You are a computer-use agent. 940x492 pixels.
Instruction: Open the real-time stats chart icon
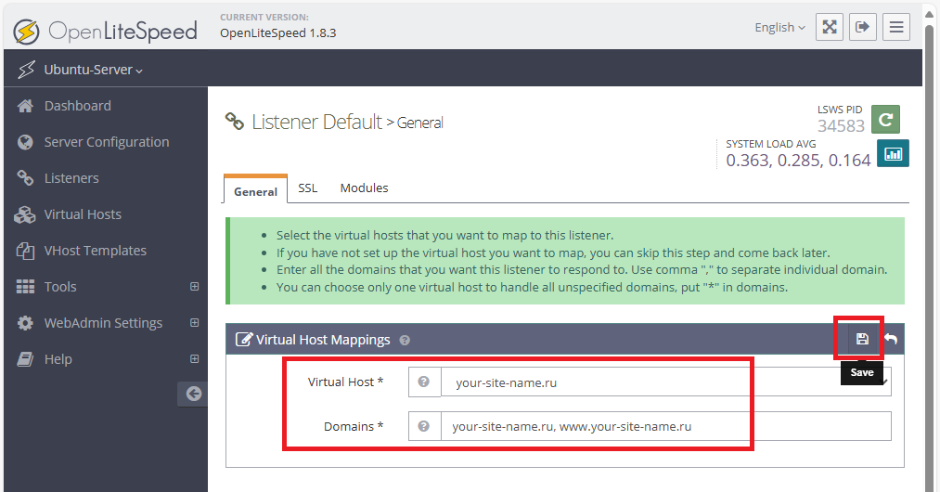click(894, 153)
